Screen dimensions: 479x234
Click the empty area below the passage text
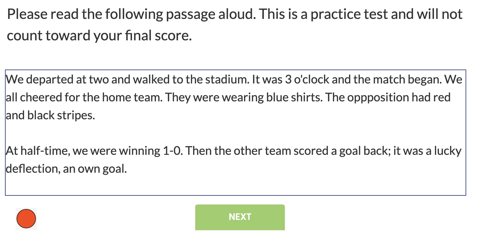pyautogui.click(x=235, y=185)
